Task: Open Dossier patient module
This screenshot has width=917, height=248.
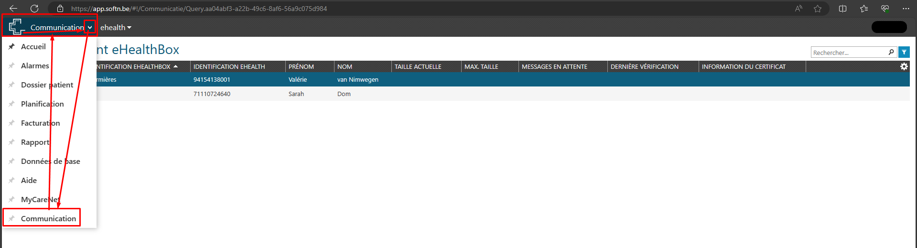Action: click(x=47, y=85)
